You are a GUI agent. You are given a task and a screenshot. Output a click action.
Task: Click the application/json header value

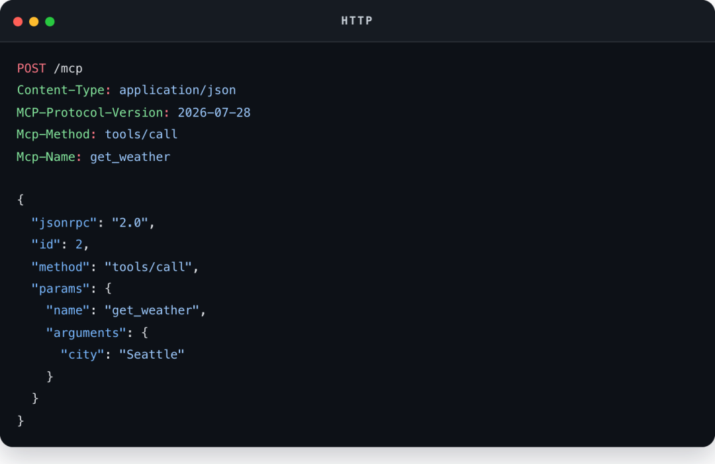pos(177,90)
